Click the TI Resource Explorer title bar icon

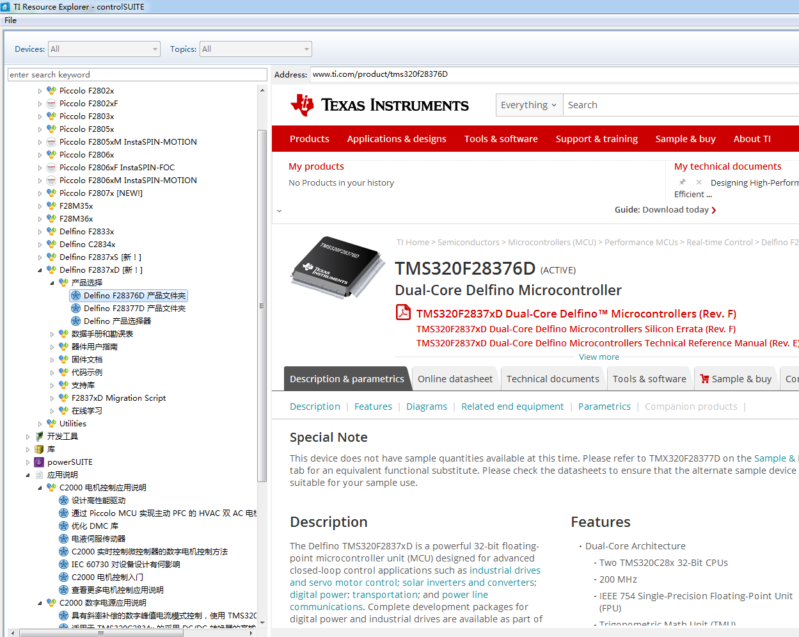pyautogui.click(x=6, y=6)
